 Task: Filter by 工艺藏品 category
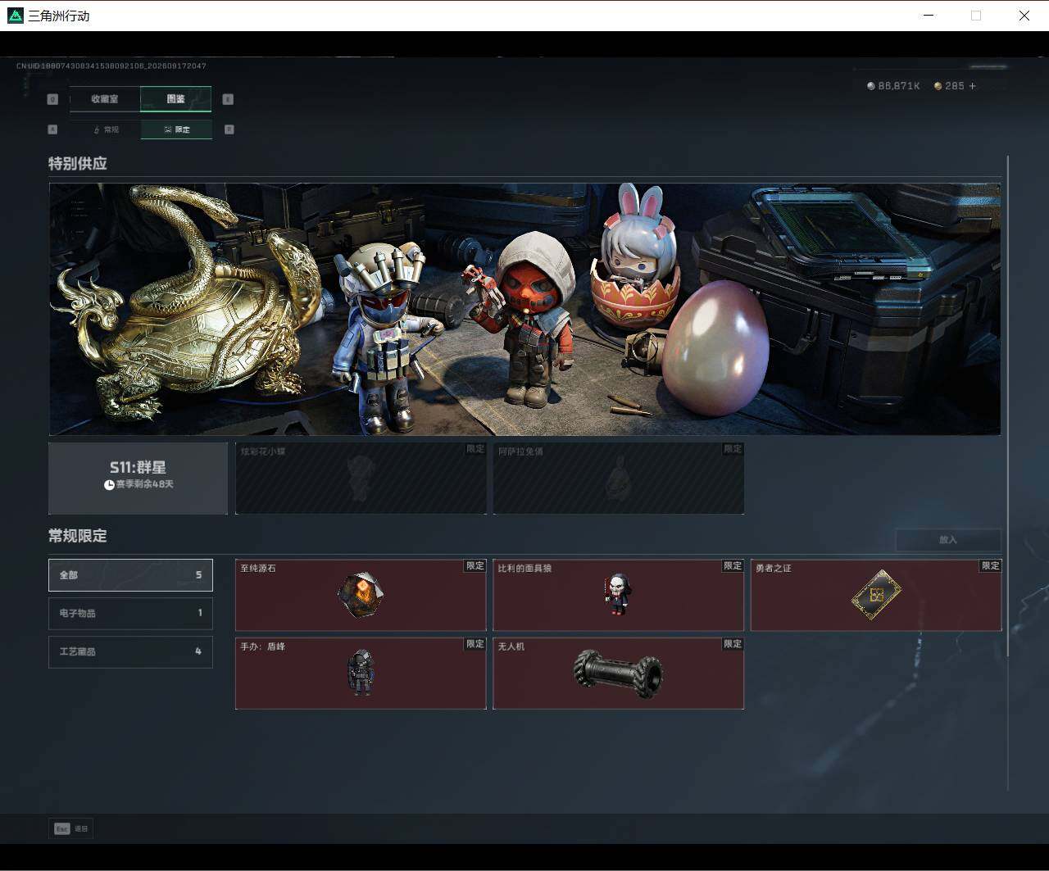point(130,651)
